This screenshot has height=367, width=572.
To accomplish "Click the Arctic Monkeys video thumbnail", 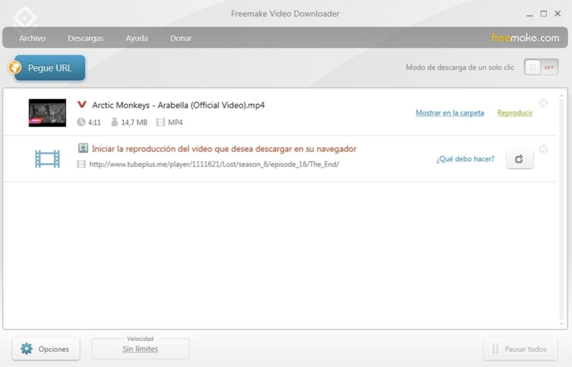I will click(x=47, y=113).
